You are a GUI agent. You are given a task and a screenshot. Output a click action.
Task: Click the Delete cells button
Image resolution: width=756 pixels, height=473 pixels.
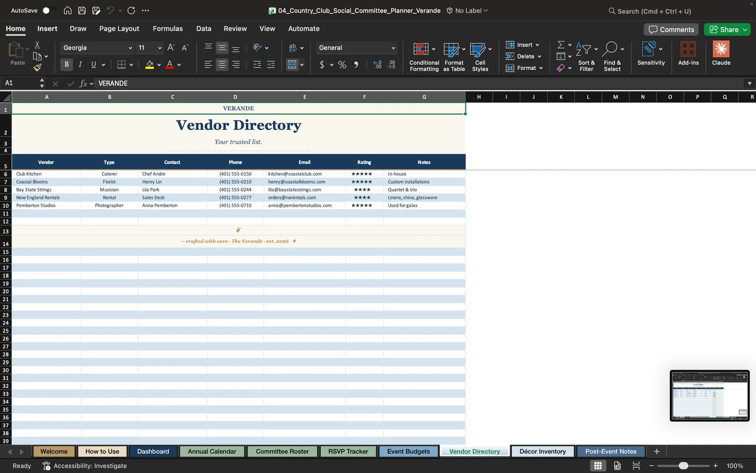[x=524, y=56]
